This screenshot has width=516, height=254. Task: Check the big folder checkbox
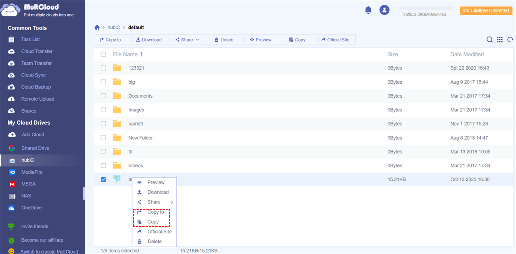(x=103, y=82)
